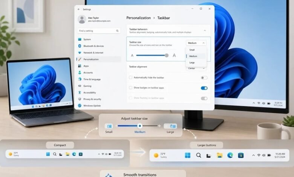This screenshot has height=177, width=294.
Task: Check the Show flashing on taskbar apps checkbox
Action: point(130,98)
